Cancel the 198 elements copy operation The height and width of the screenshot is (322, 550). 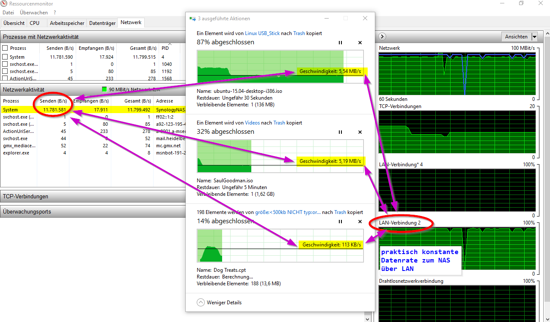click(360, 222)
